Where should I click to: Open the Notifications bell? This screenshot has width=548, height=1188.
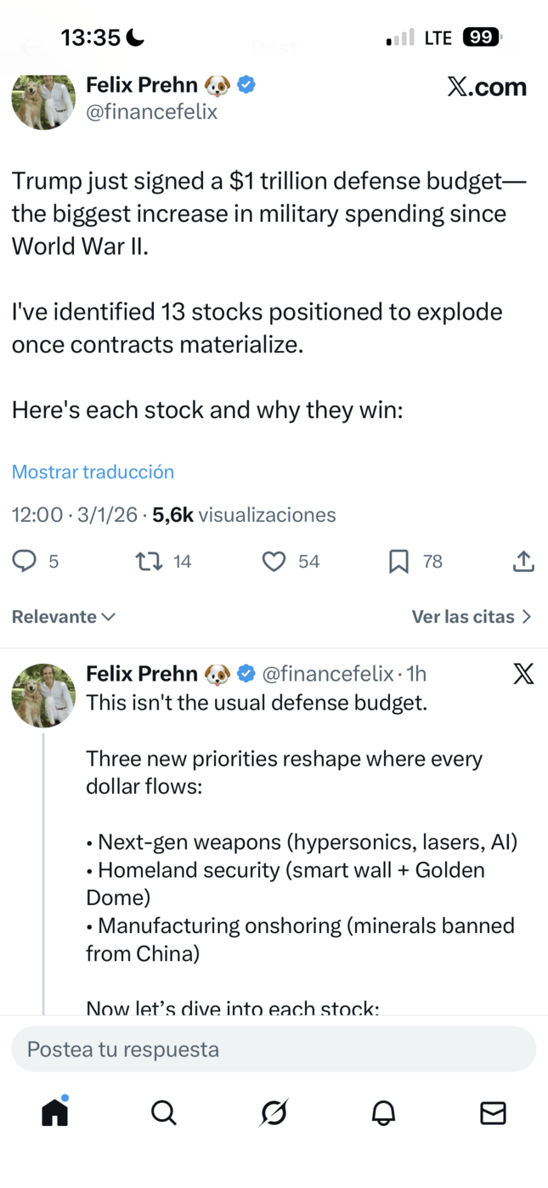(x=383, y=1112)
